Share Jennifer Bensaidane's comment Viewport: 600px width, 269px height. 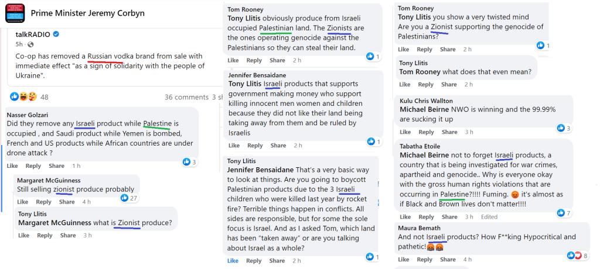click(x=277, y=145)
